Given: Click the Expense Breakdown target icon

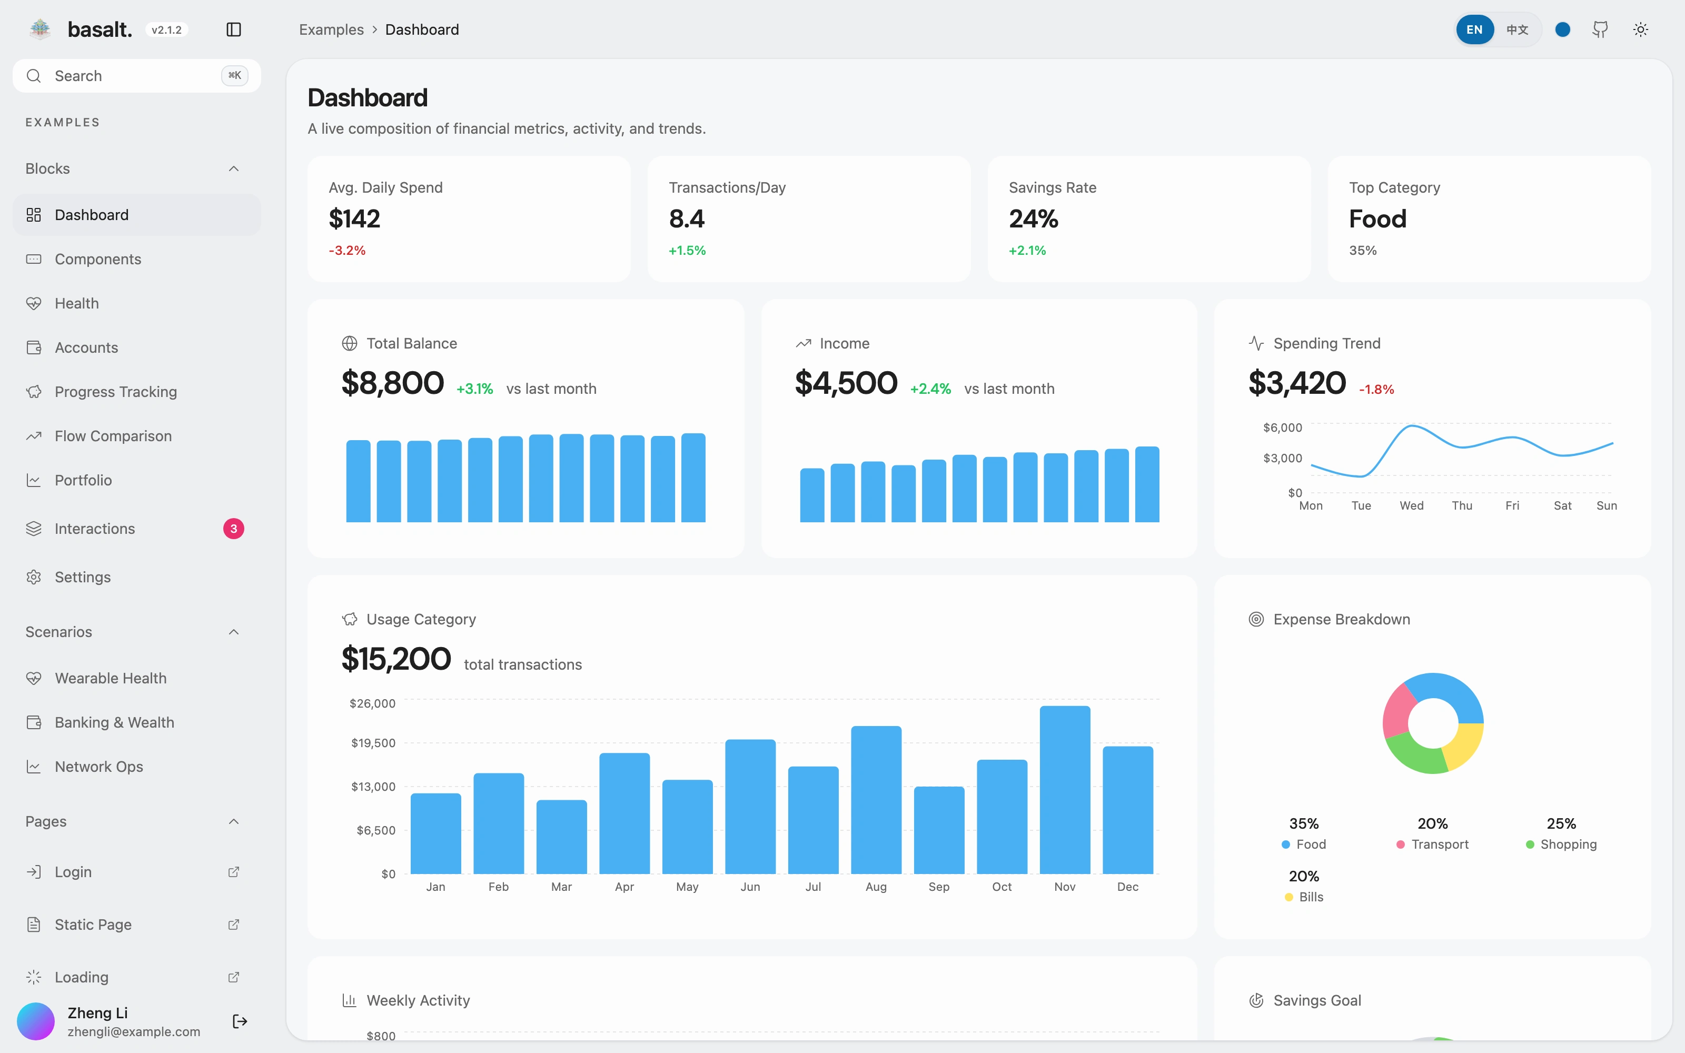Looking at the screenshot, I should [1256, 619].
